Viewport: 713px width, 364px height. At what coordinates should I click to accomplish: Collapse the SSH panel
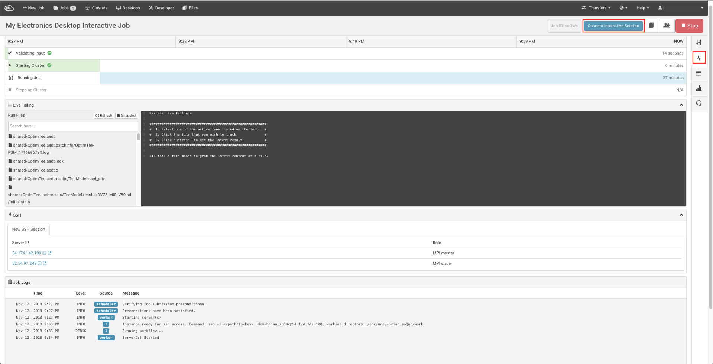click(x=681, y=215)
